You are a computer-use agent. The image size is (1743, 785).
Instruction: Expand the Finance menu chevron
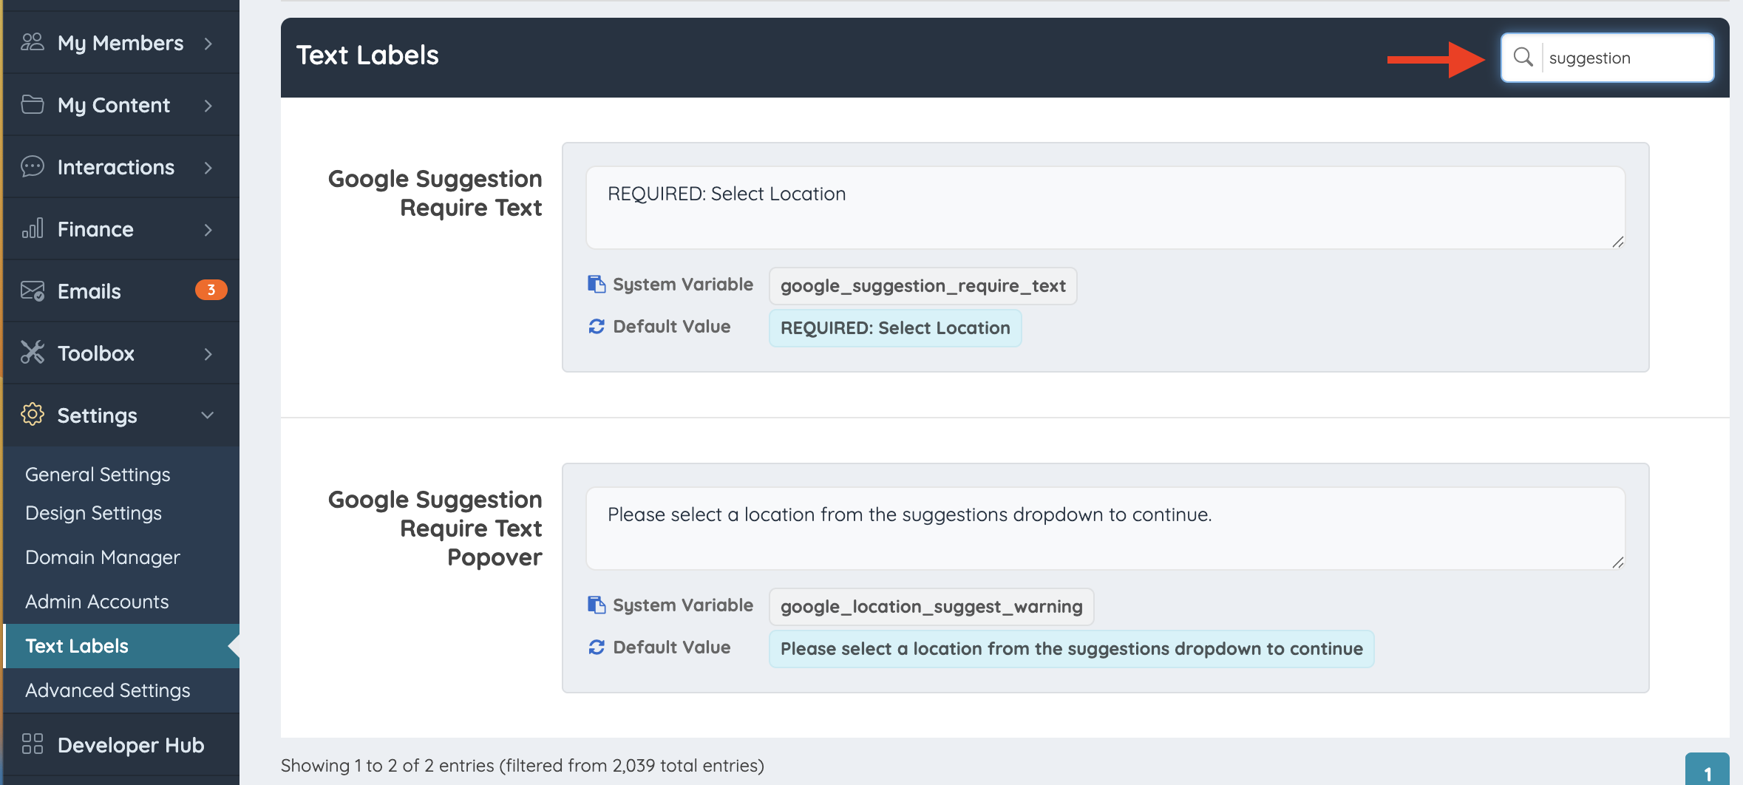(208, 230)
